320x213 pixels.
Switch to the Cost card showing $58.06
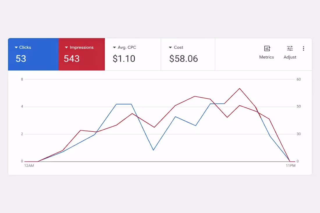[x=188, y=54]
